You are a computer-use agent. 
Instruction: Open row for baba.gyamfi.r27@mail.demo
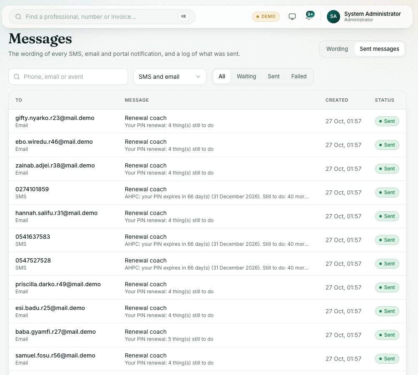pyautogui.click(x=207, y=335)
